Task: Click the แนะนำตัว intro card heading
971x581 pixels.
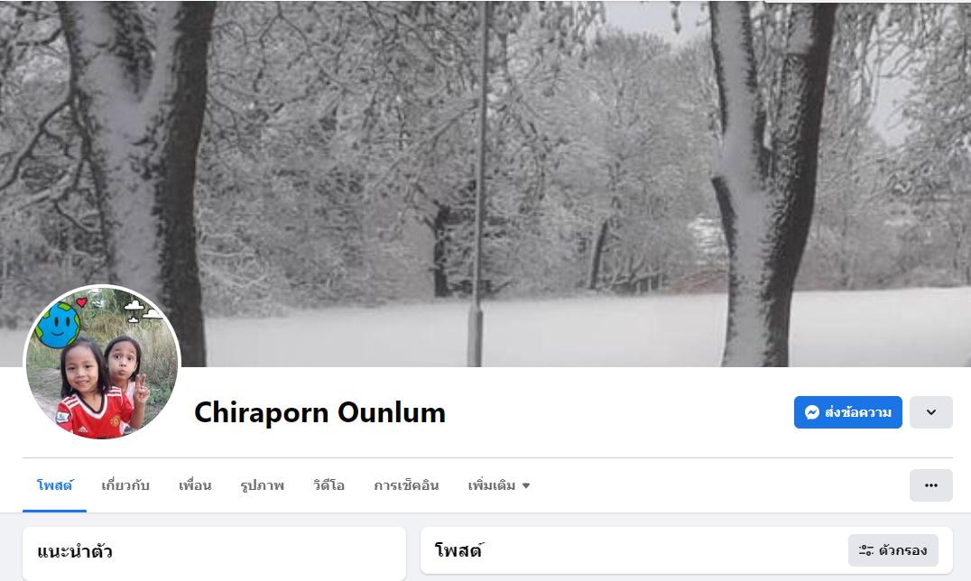Action: (x=75, y=551)
